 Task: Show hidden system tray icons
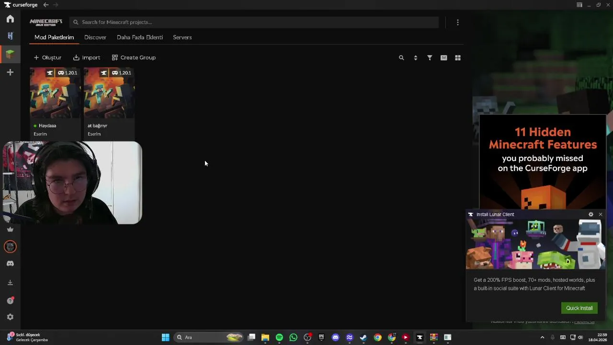tap(542, 337)
